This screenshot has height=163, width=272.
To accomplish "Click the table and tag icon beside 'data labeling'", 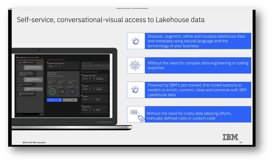I will coord(138,116).
